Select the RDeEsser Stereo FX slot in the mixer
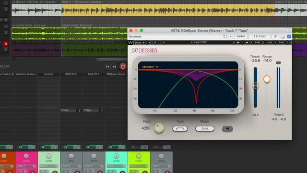307x173 pixels. pos(116,74)
